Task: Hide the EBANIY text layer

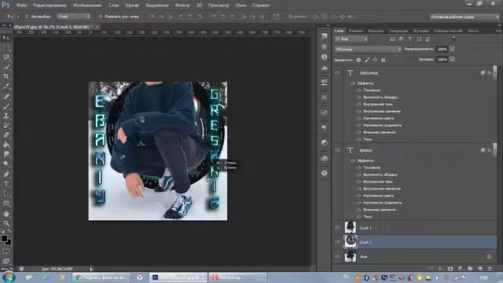Action: point(337,150)
